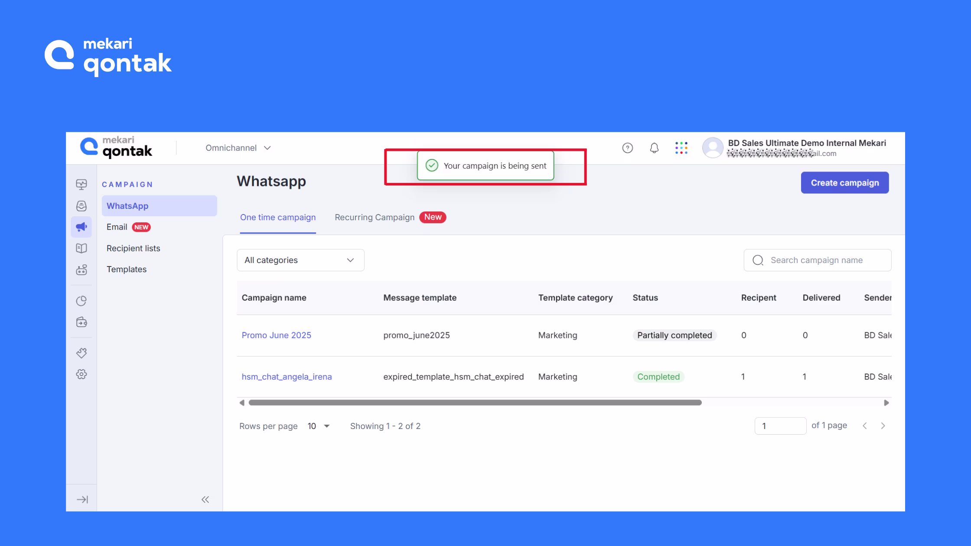This screenshot has width=971, height=546.
Task: Open the settings gear icon in sidebar
Action: click(81, 374)
